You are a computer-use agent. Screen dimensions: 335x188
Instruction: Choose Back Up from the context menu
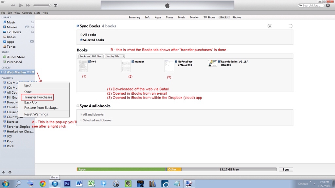30,102
